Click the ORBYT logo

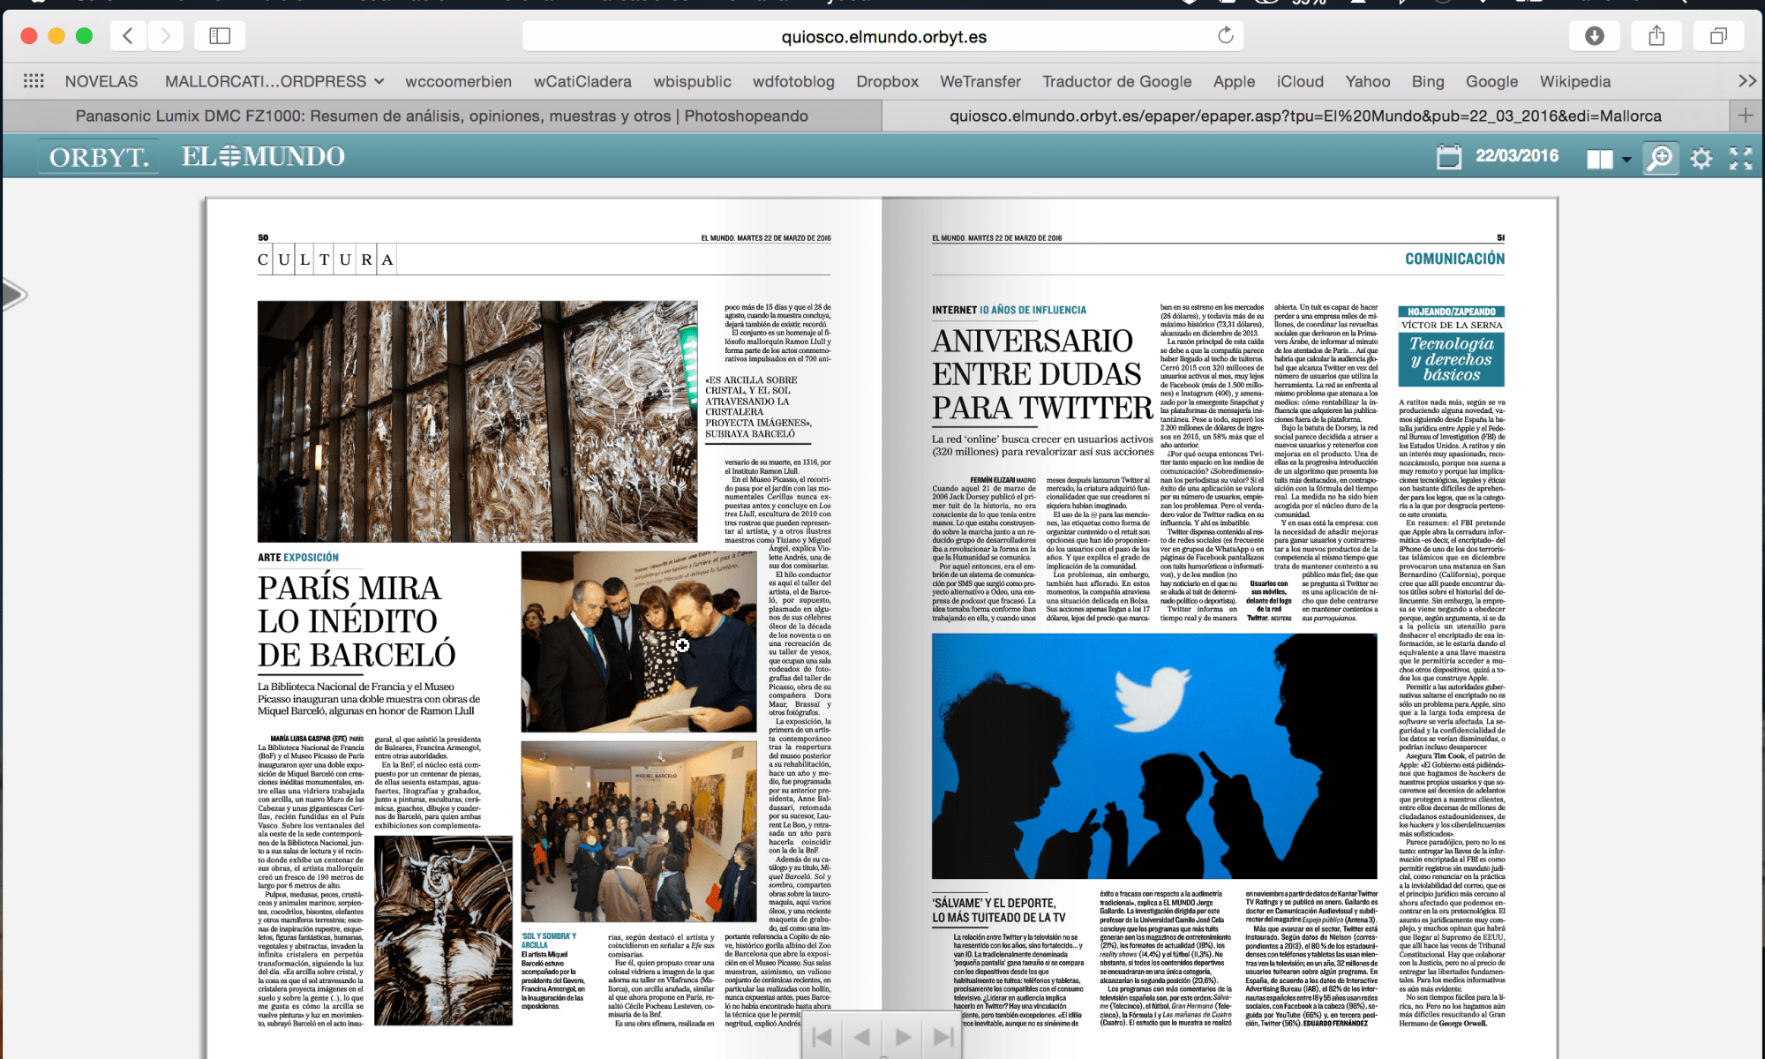pos(98,157)
